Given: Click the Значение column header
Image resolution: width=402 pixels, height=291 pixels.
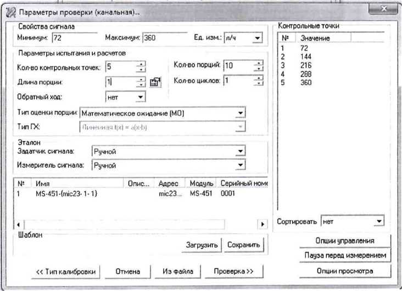Looking at the screenshot, I should pos(323,38).
